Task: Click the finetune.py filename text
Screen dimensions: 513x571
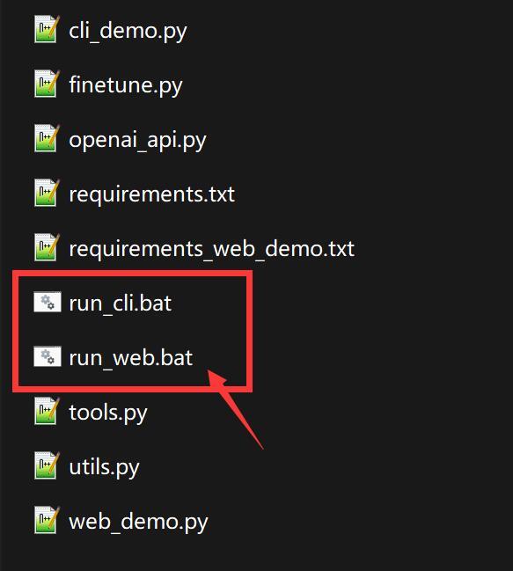Action: pos(126,85)
